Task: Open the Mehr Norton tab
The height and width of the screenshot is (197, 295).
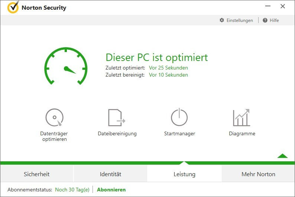Action: click(x=258, y=174)
